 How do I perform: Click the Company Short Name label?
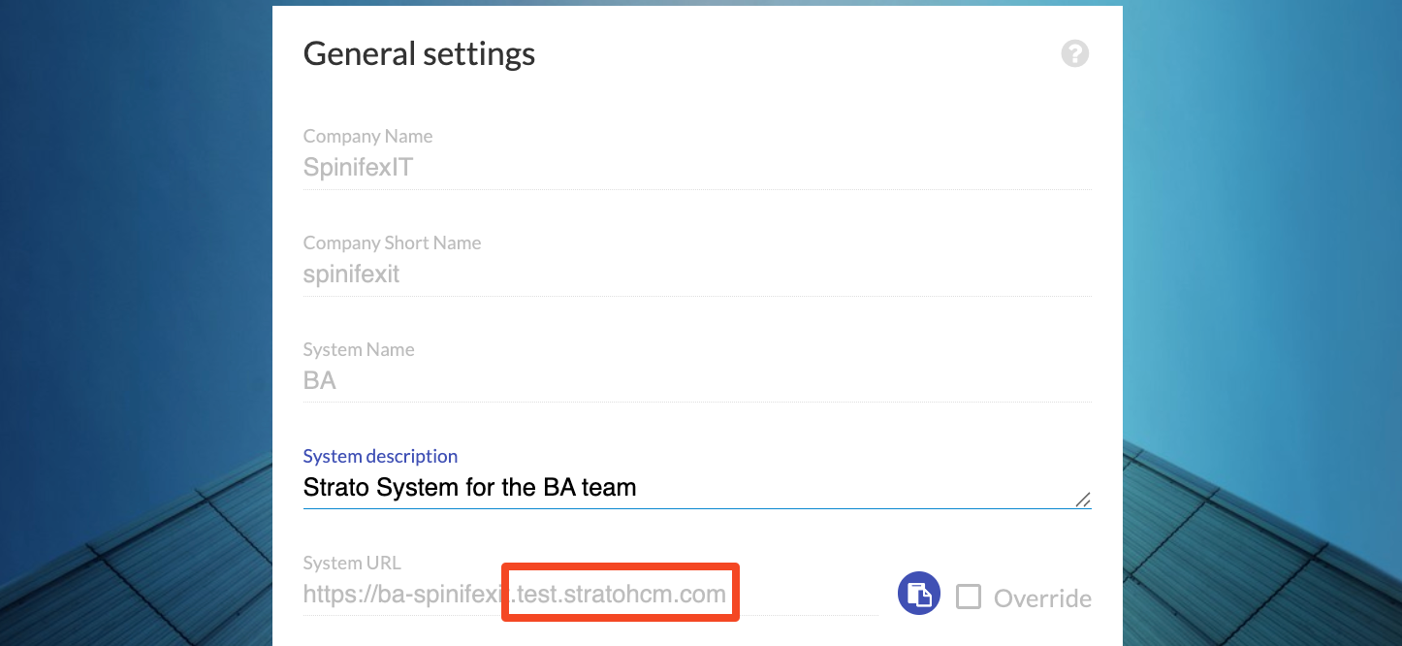click(x=392, y=243)
